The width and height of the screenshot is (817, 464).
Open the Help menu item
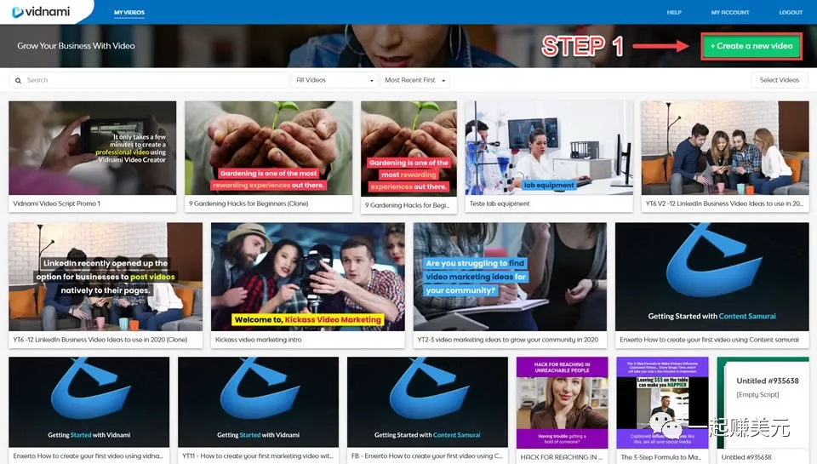tap(674, 13)
